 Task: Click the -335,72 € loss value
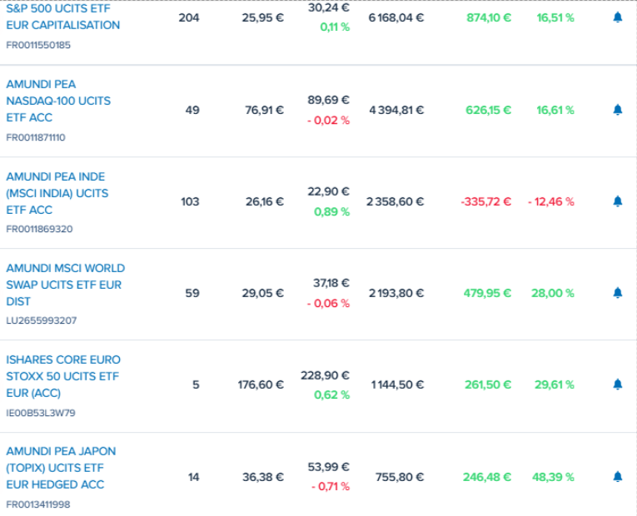coord(486,201)
